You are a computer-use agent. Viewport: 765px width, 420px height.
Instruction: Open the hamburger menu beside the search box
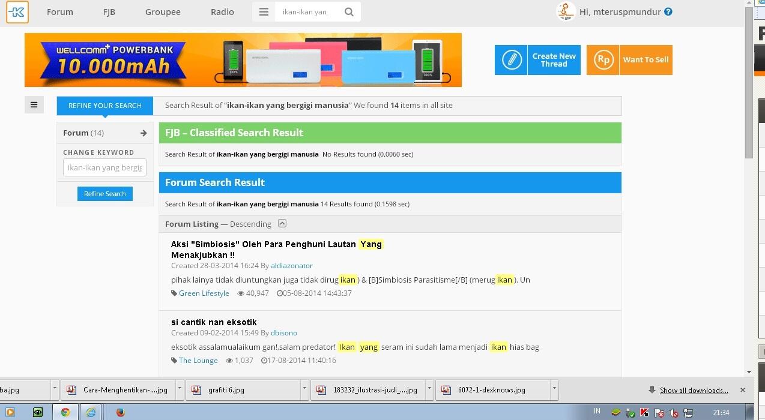[x=264, y=12]
